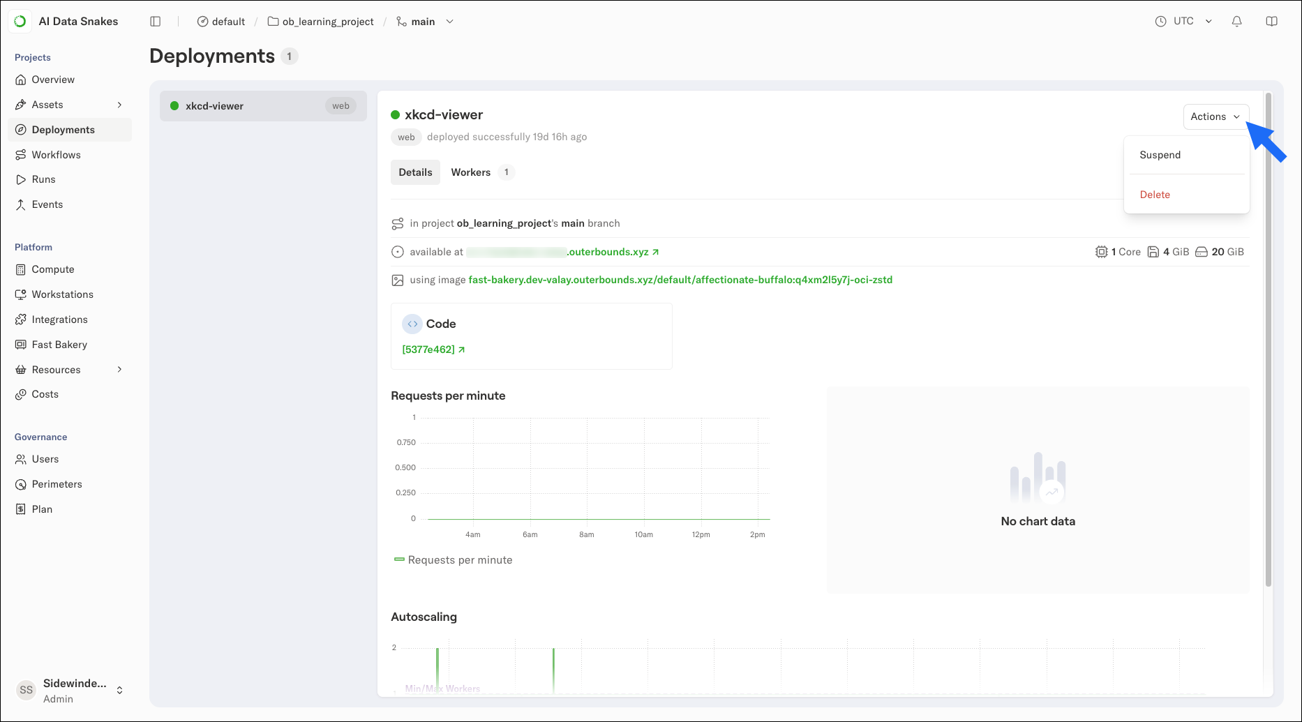Select the xkcd-viewer deployment row
Screen dimensions: 1302x722
point(263,106)
